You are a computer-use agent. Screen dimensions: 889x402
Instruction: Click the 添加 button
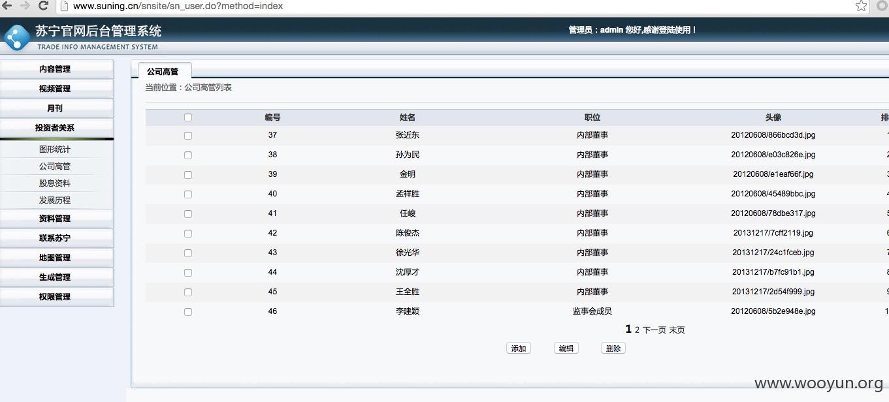[519, 348]
